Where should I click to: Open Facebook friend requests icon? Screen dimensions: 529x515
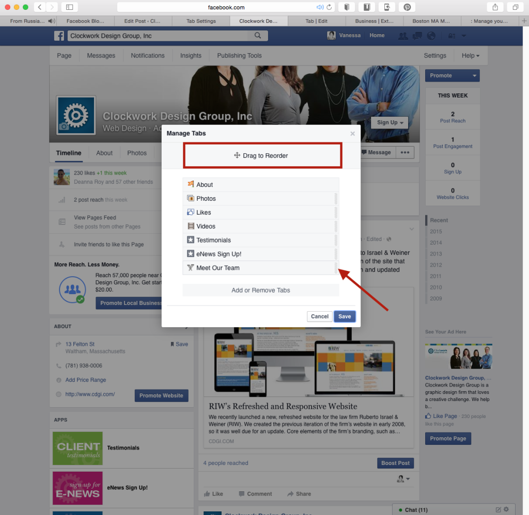point(403,36)
